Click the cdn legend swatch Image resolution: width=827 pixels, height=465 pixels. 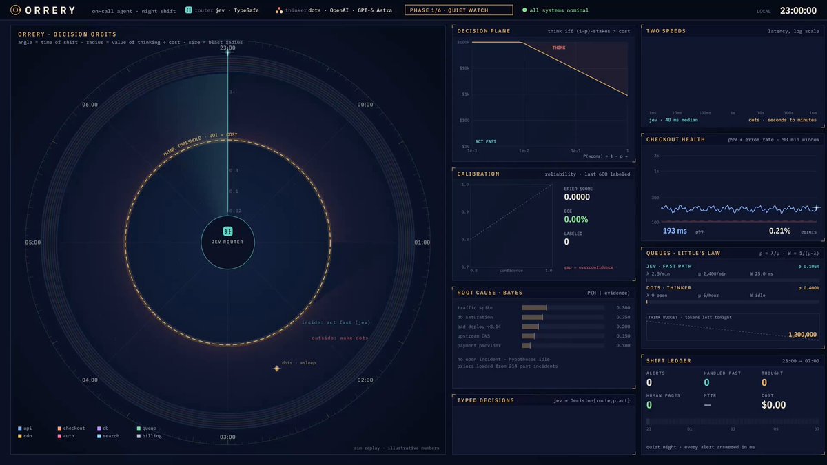click(20, 436)
